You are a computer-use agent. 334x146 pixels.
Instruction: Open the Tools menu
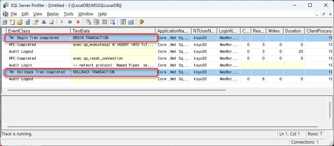pos(69,14)
